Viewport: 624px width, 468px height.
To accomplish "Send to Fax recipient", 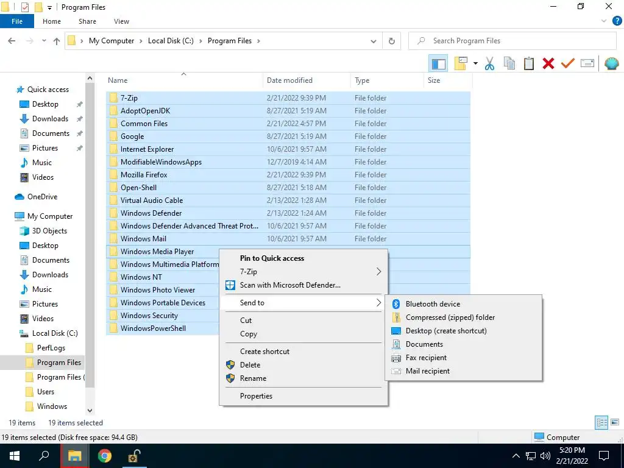I will pos(464,358).
